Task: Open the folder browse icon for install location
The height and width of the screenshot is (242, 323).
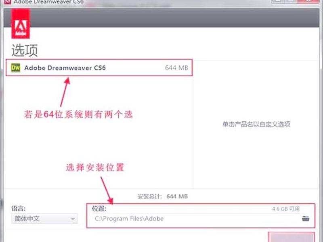Action: [x=306, y=219]
